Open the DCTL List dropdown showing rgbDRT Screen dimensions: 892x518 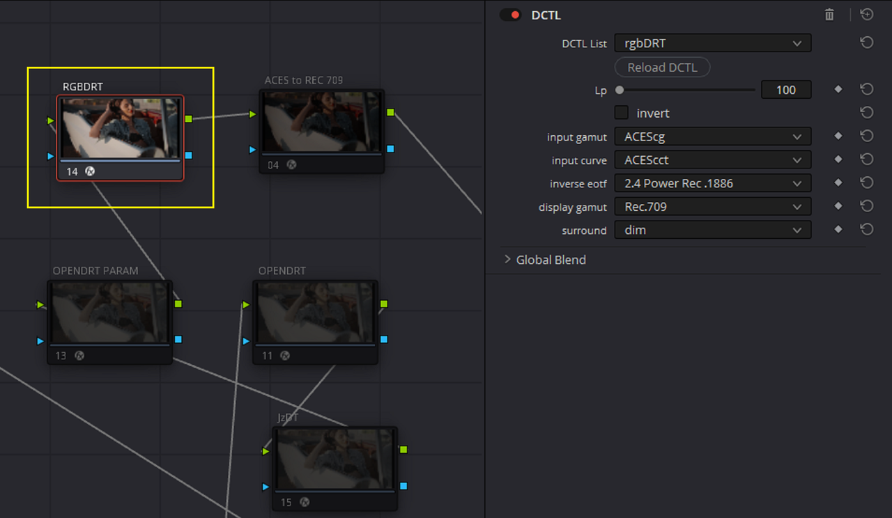click(x=713, y=43)
